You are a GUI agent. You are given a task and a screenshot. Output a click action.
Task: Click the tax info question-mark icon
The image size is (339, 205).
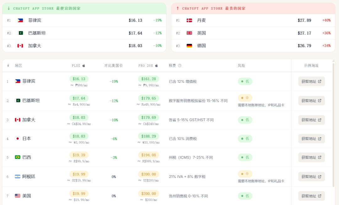tap(180, 66)
